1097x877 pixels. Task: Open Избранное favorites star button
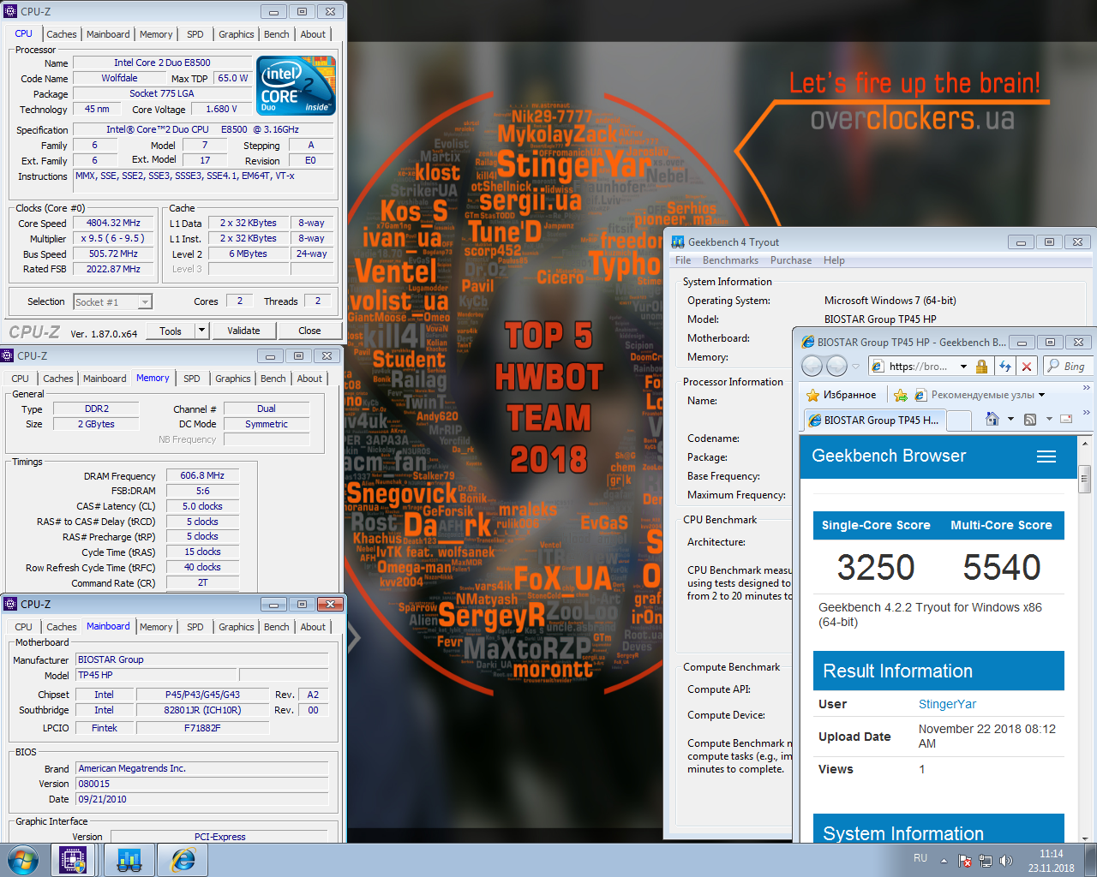click(841, 395)
